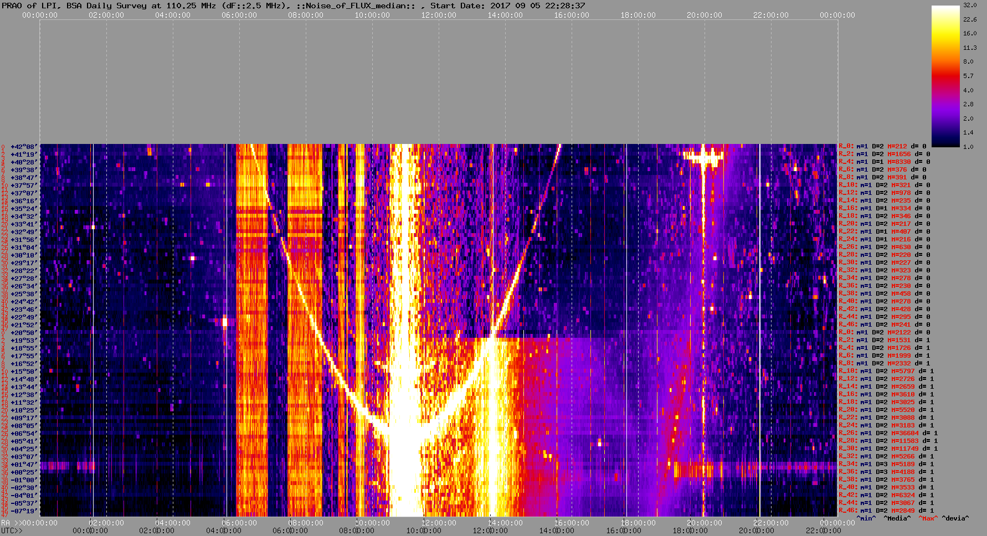Click '22:00:00' on the top time axis
The image size is (987, 536).
point(771,15)
